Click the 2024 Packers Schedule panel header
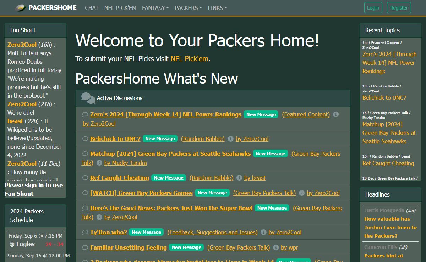Viewport: 426px width, 262px height. [x=35, y=216]
